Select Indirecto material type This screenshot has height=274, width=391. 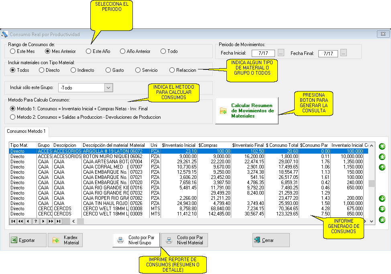[x=73, y=70]
